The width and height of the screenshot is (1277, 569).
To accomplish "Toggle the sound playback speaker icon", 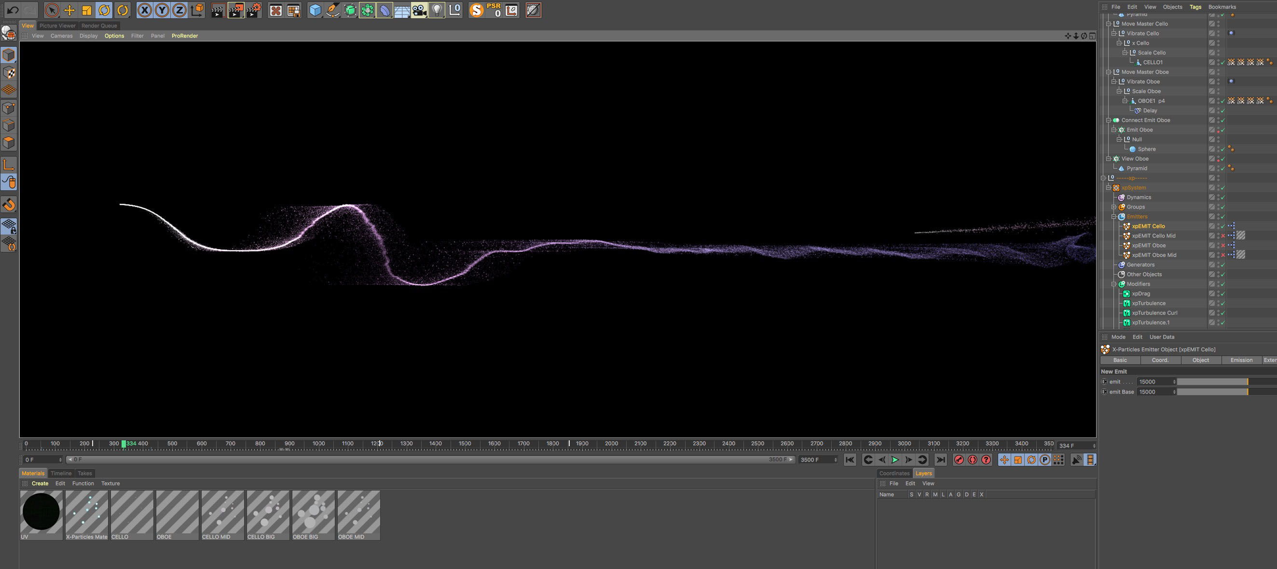I will point(1076,460).
